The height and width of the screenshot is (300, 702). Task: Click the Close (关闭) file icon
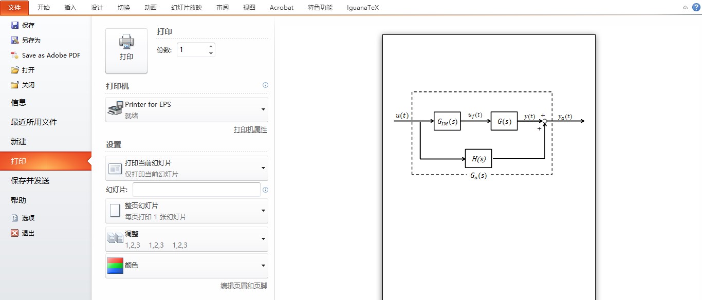click(15, 85)
